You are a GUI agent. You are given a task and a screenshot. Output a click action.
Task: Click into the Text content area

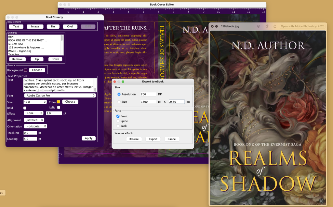[x=59, y=85]
